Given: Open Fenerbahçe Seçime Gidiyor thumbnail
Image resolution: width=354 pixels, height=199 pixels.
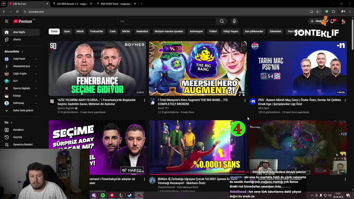Looking at the screenshot, I should (97, 69).
